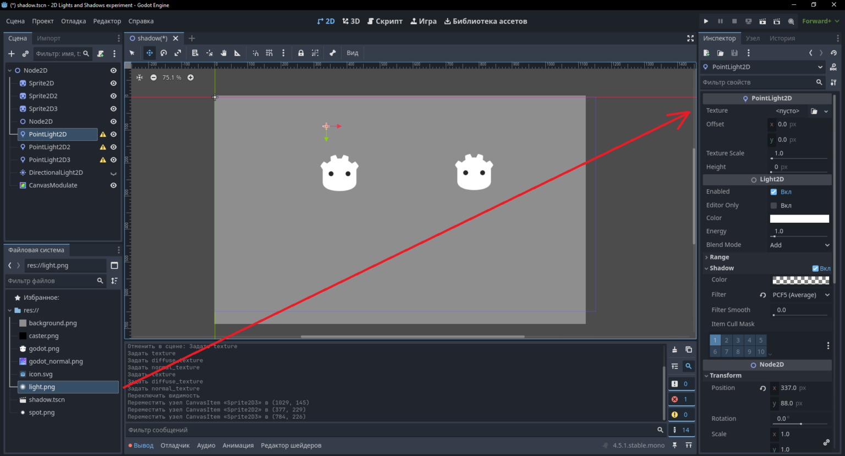The image size is (845, 456).
Task: Disable the Shadow enabled checkbox
Action: click(x=815, y=268)
